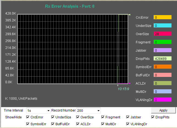Viewport: 177px width, 128px height.
Task: Click the DropPkts swatch showing 428489
Action: pos(162,59)
